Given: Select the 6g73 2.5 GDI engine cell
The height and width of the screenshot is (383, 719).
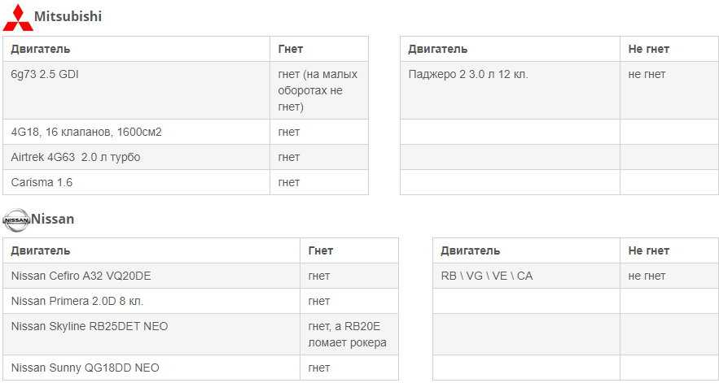Looking at the screenshot, I should [x=136, y=90].
